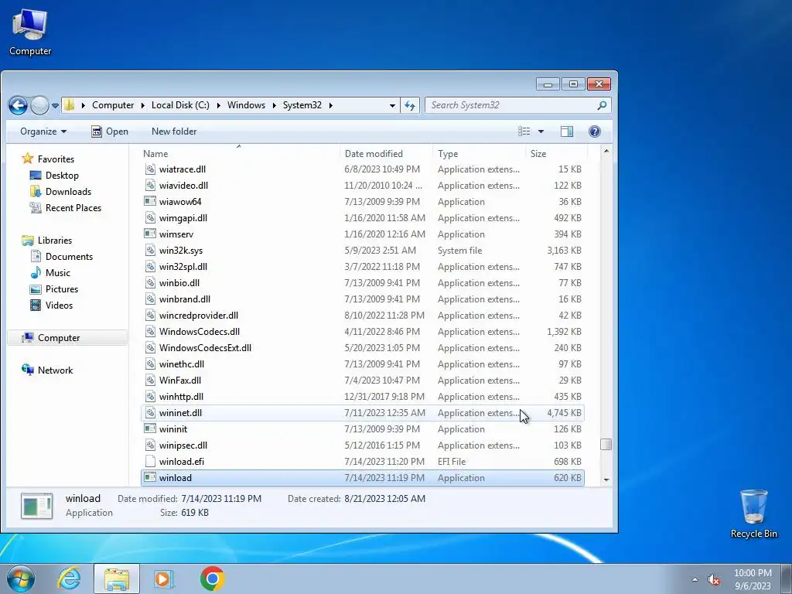Open Help via question mark icon
Image resolution: width=792 pixels, height=594 pixels.
point(595,131)
